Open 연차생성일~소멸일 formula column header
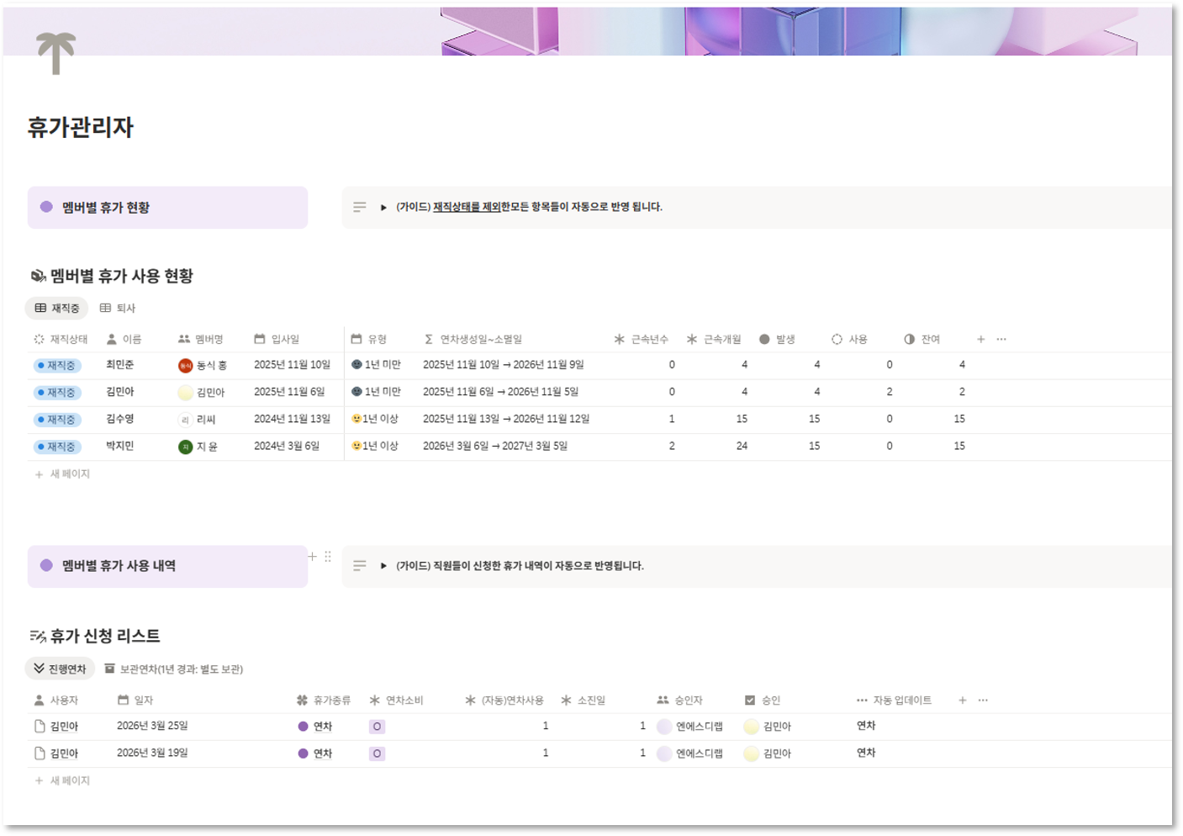The width and height of the screenshot is (1183, 836). point(473,340)
